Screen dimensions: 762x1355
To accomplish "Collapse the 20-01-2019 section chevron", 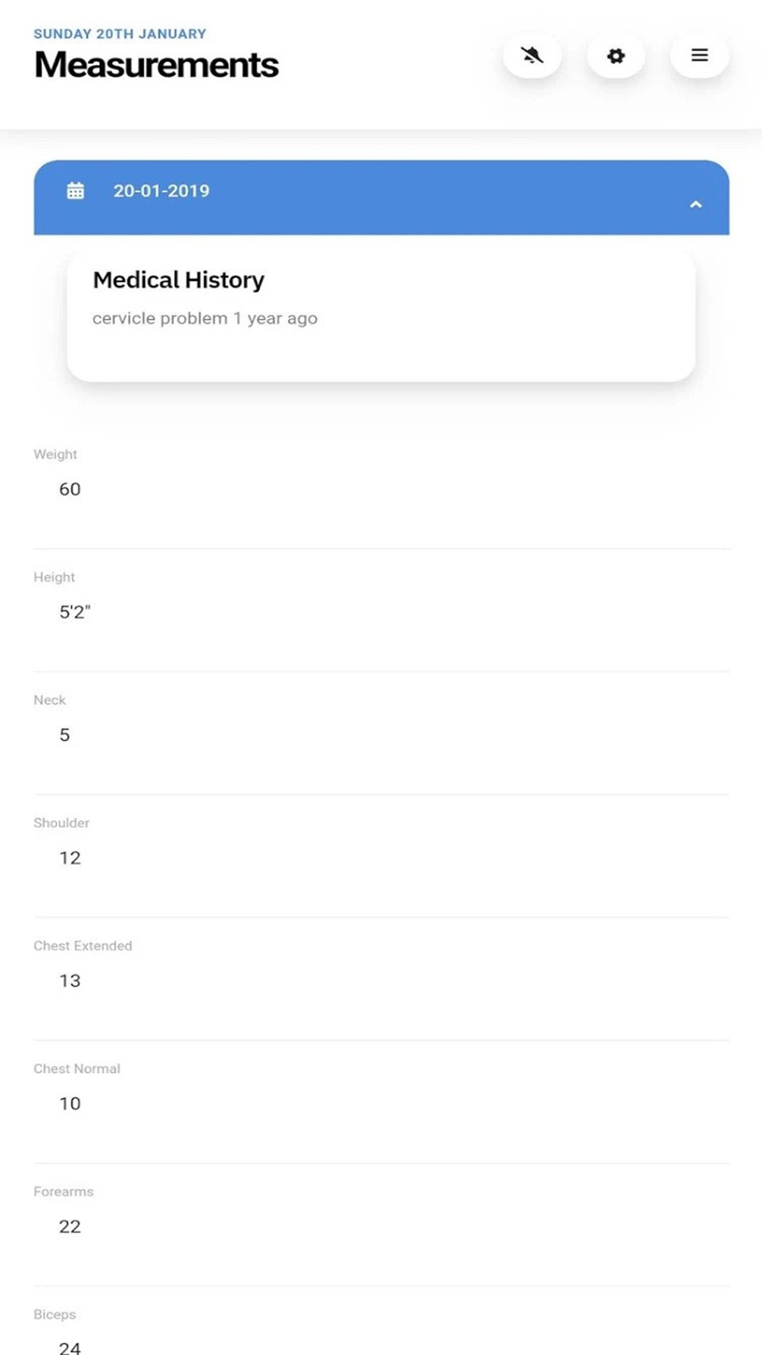I will coord(696,204).
